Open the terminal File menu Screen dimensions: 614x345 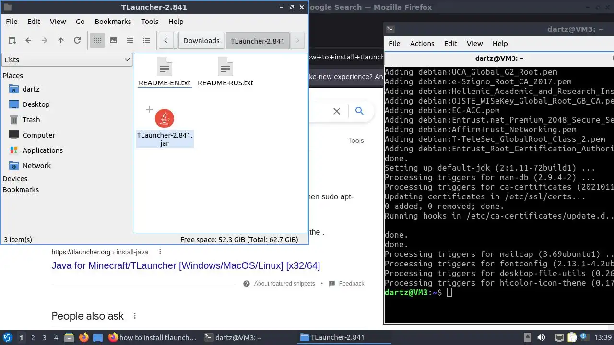pyautogui.click(x=394, y=44)
